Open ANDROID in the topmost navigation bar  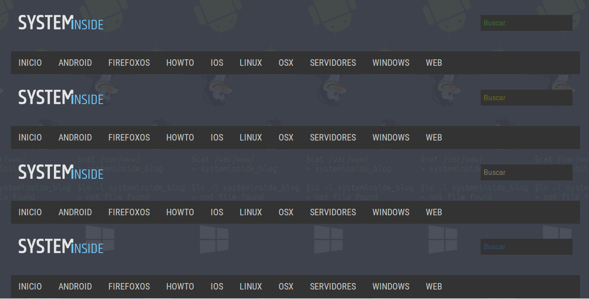[x=75, y=63]
